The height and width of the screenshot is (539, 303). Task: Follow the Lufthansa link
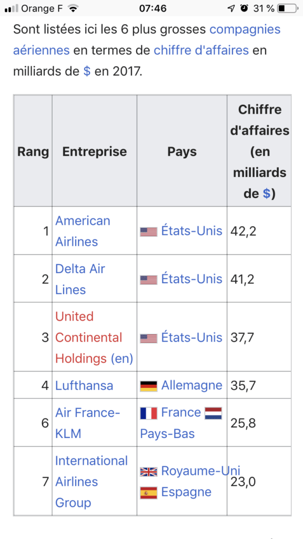(x=84, y=386)
